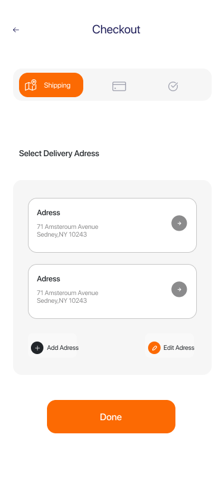The height and width of the screenshot is (484, 223).
Task: Open the payment card step icon
Action: [119, 86]
